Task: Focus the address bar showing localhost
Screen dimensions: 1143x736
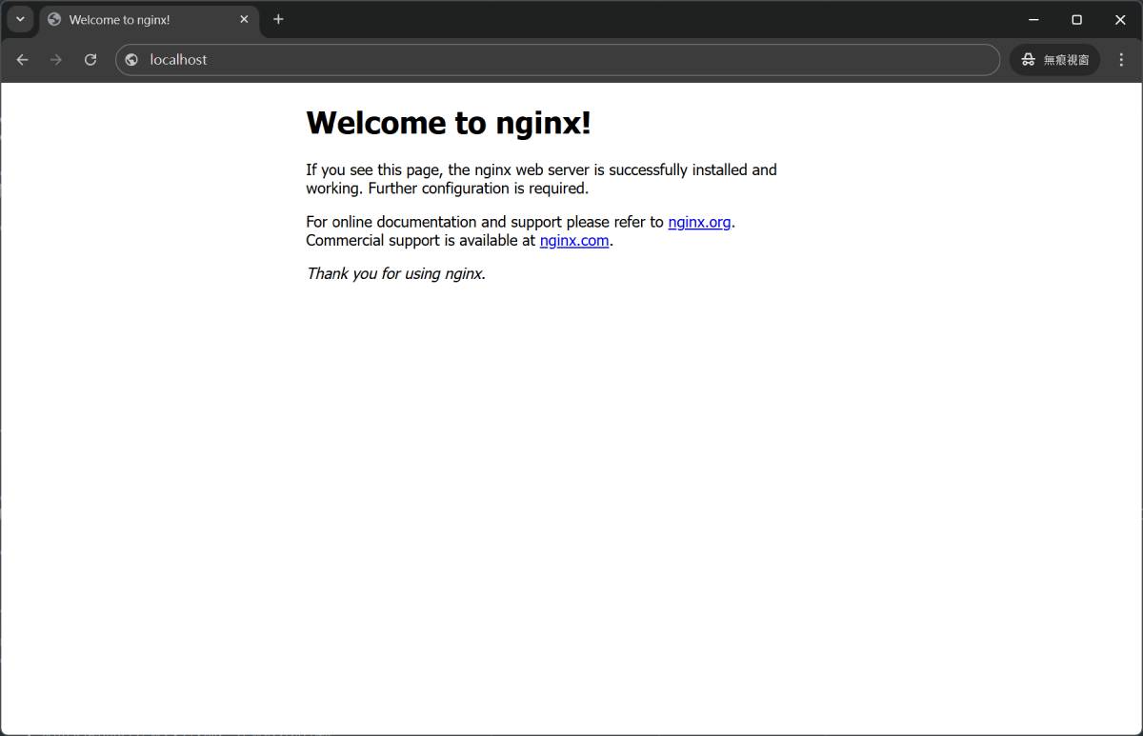Action: 557,59
